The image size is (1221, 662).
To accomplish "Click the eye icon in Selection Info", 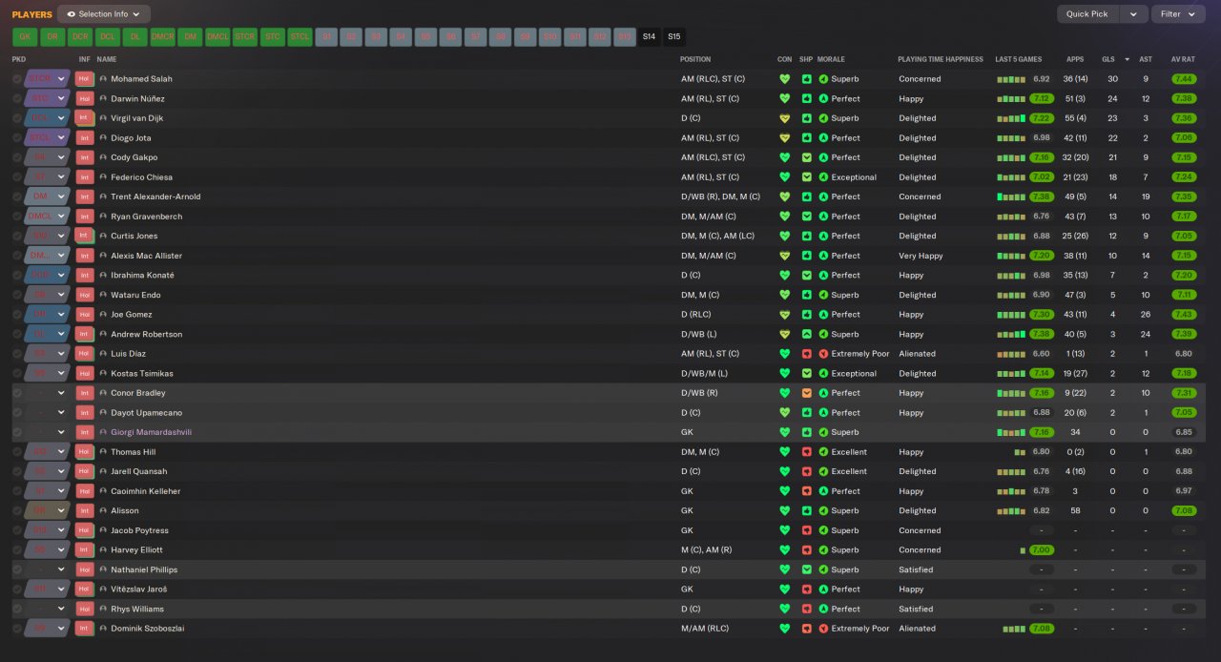I will [x=70, y=14].
